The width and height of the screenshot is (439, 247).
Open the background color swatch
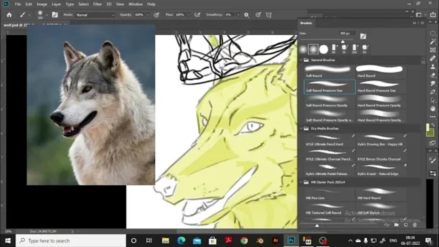click(431, 132)
